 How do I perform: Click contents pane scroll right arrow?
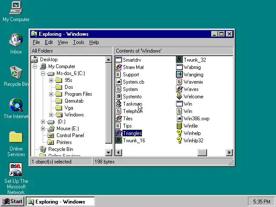click(229, 152)
